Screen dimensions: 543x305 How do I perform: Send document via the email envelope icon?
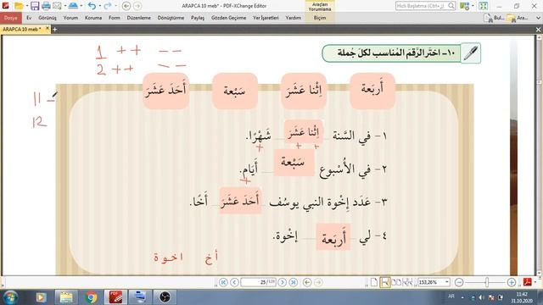pyautogui.click(x=57, y=6)
